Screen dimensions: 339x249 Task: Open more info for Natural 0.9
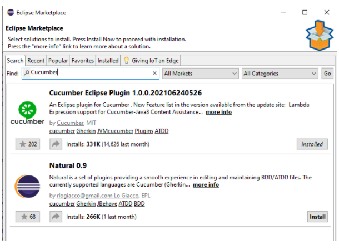click(x=206, y=184)
